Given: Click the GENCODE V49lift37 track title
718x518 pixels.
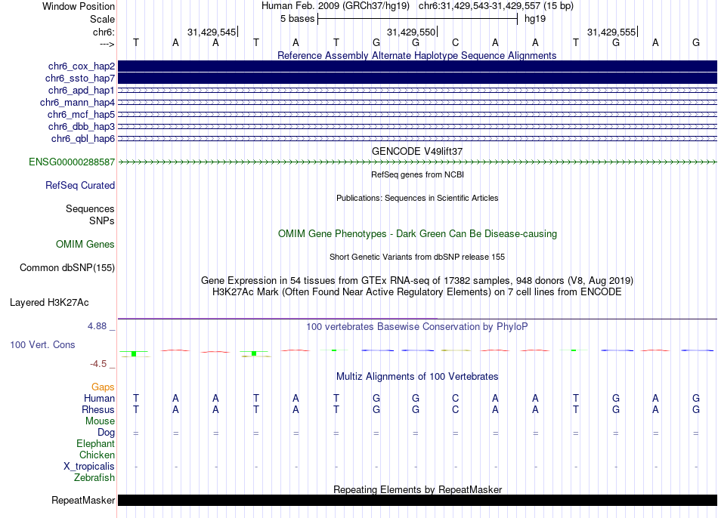Looking at the screenshot, I should pyautogui.click(x=417, y=152).
